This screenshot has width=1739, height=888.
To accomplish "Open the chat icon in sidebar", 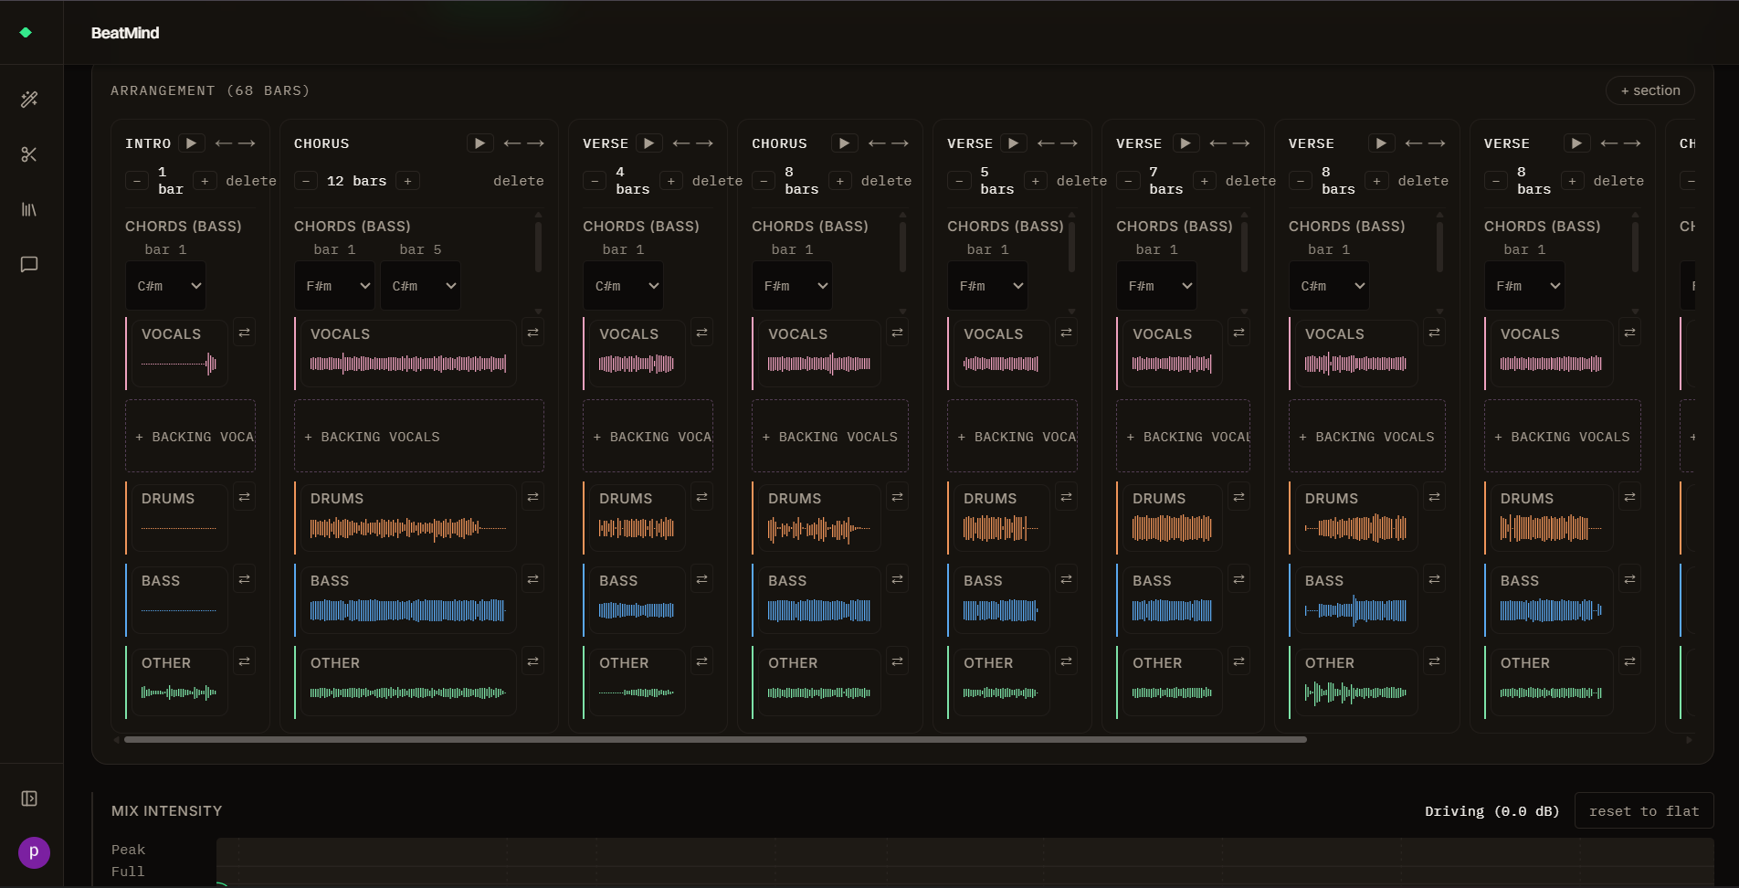I will [x=29, y=264].
